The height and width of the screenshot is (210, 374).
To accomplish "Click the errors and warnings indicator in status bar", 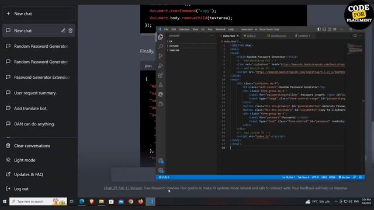I will tap(164, 177).
